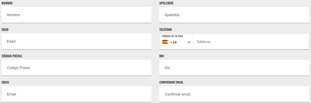311x103 pixels.
Task: Click the EMAIL heading label
Action: tap(5, 82)
